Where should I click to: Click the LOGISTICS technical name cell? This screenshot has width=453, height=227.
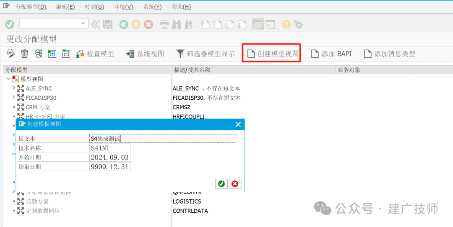click(x=187, y=201)
